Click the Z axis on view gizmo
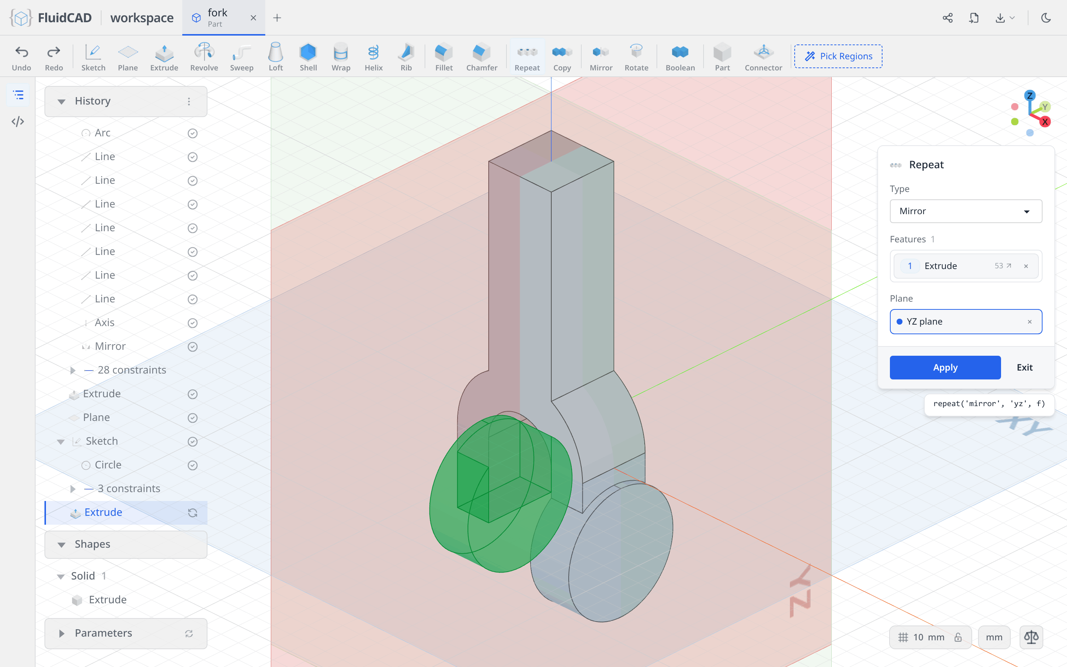This screenshot has height=667, width=1067. click(x=1030, y=95)
